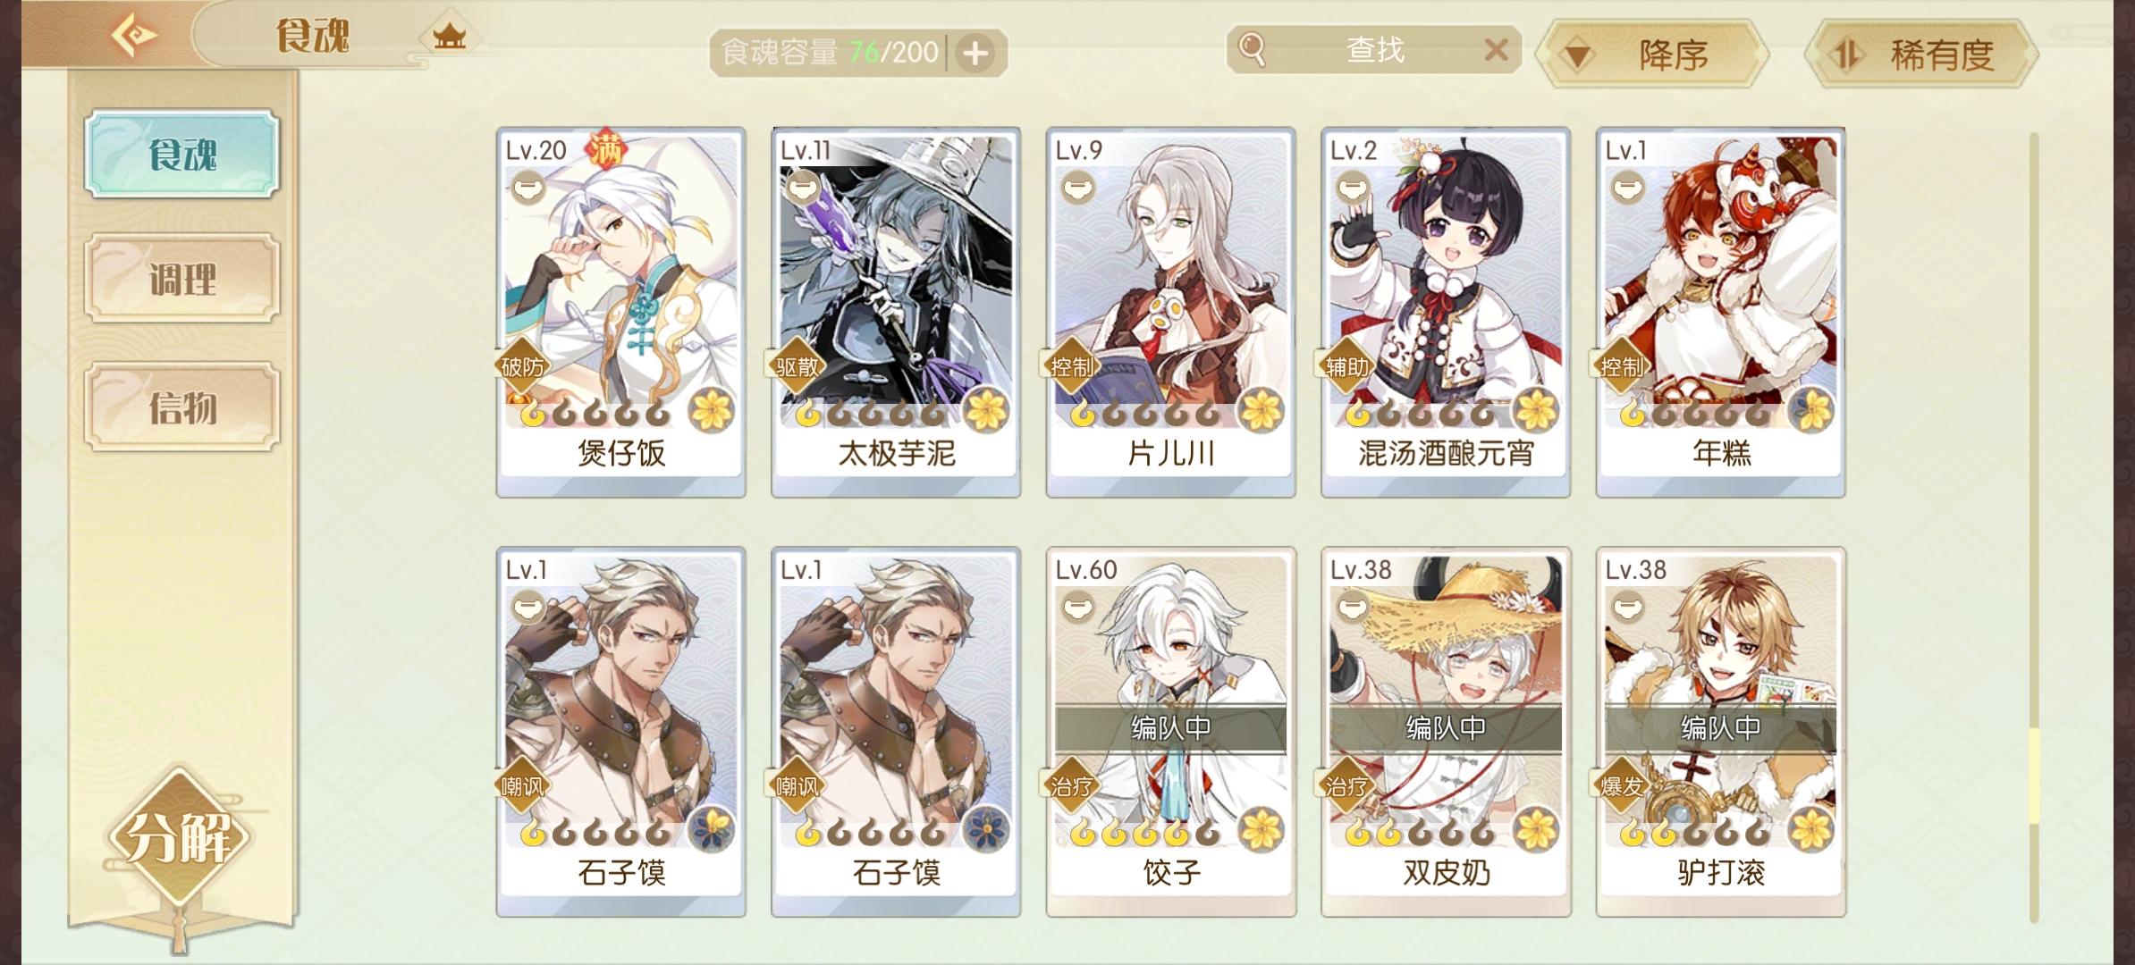Tap the blue flower badge on first 石子馍

coord(713,828)
